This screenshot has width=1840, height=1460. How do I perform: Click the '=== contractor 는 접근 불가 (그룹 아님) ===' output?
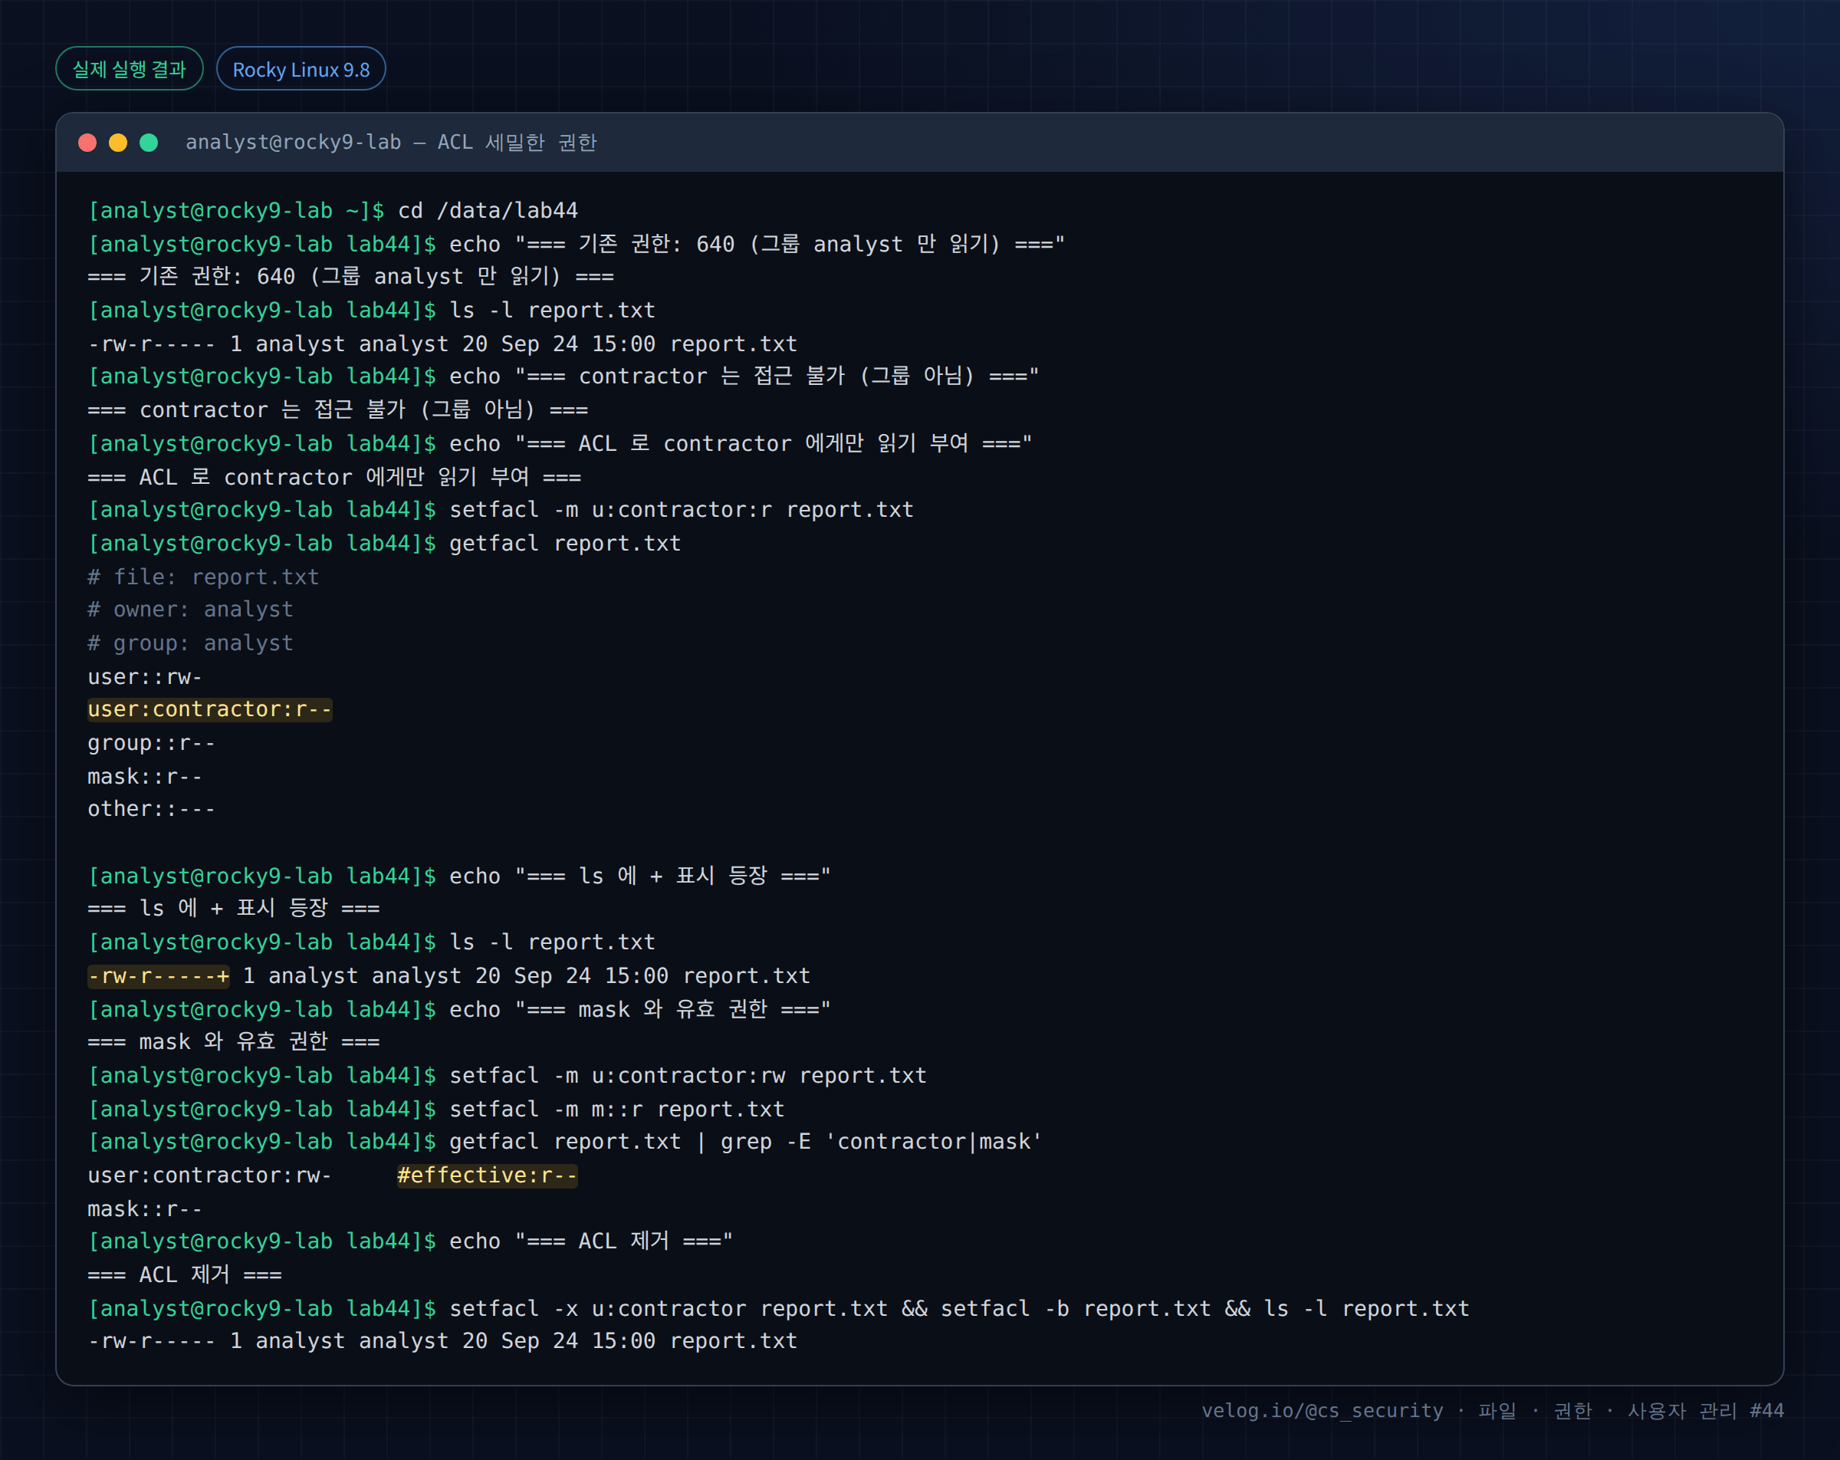[x=338, y=409]
